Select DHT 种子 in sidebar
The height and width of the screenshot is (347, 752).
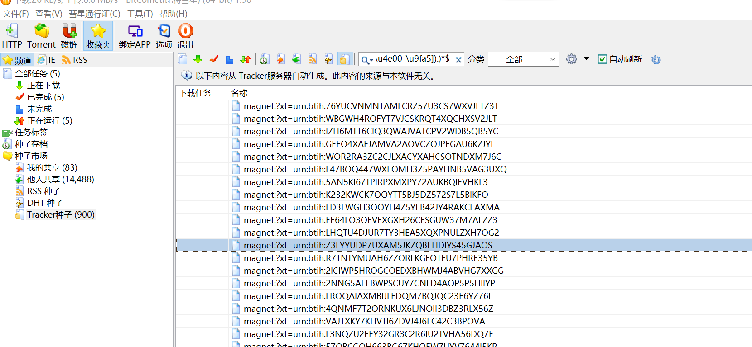click(x=45, y=203)
